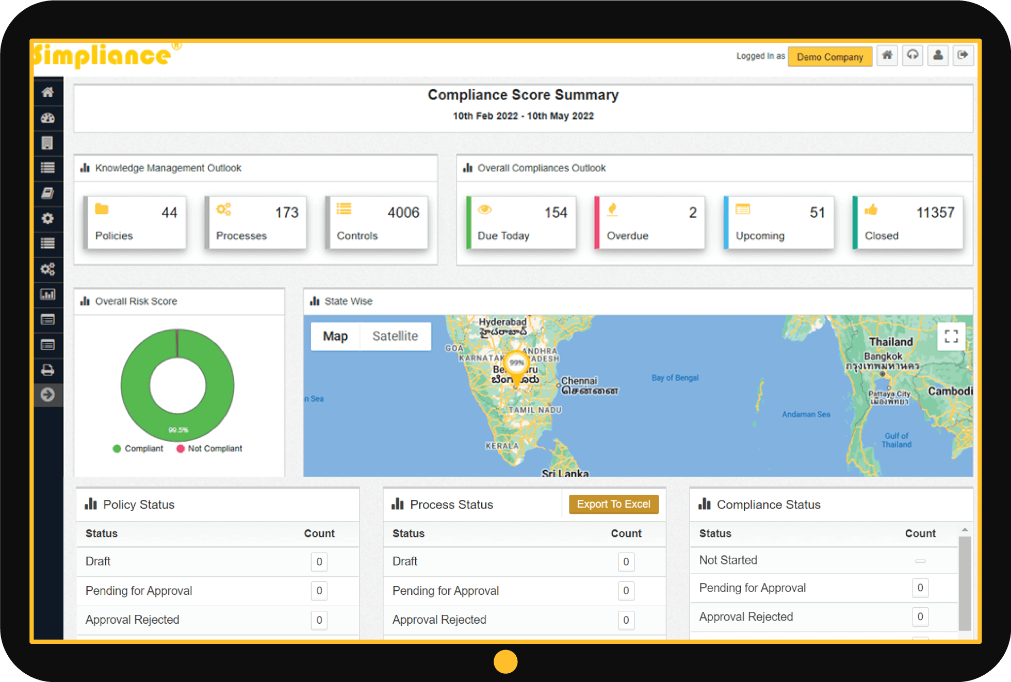The height and width of the screenshot is (682, 1011).
Task: Open the headset support icon
Action: 912,55
